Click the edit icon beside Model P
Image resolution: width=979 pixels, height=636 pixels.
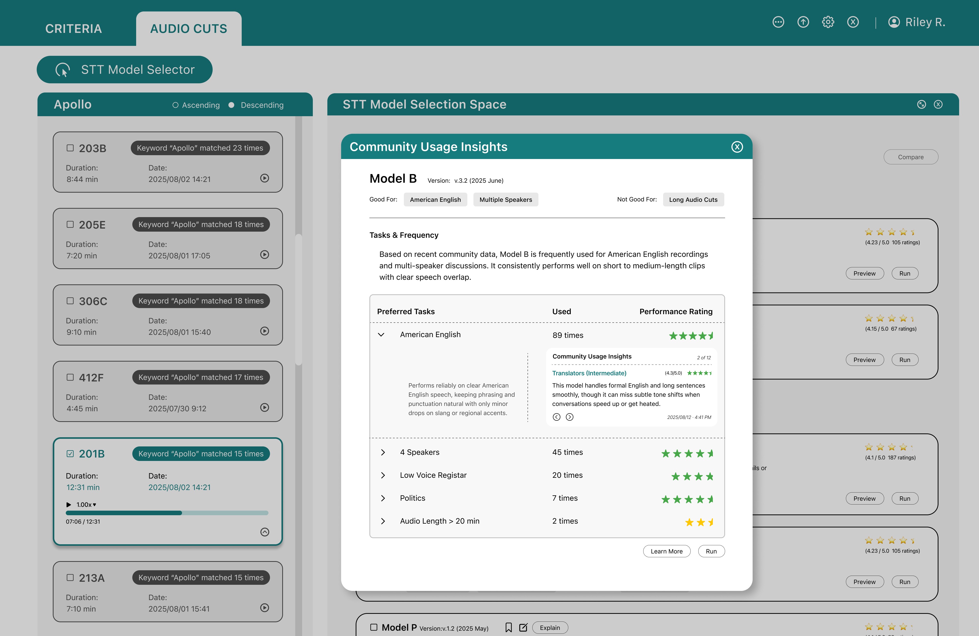coord(523,627)
